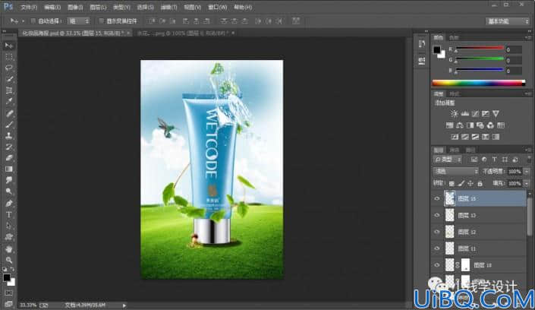Hide 图层 12 with its eye icon
This screenshot has height=310, width=535.
pyautogui.click(x=437, y=232)
